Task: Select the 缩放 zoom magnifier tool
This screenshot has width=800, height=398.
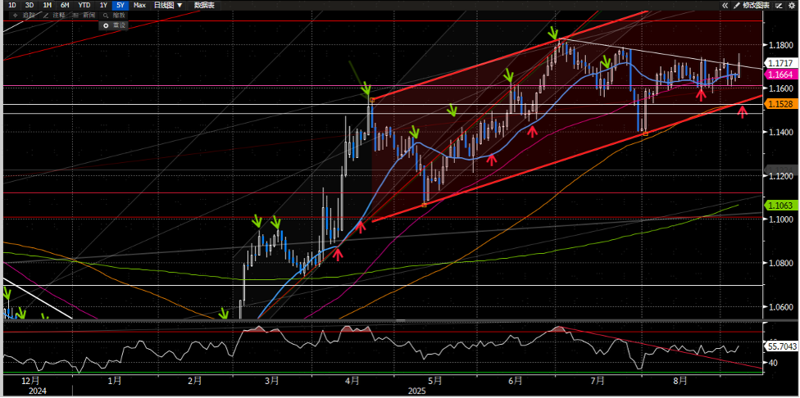Action: pyautogui.click(x=114, y=16)
